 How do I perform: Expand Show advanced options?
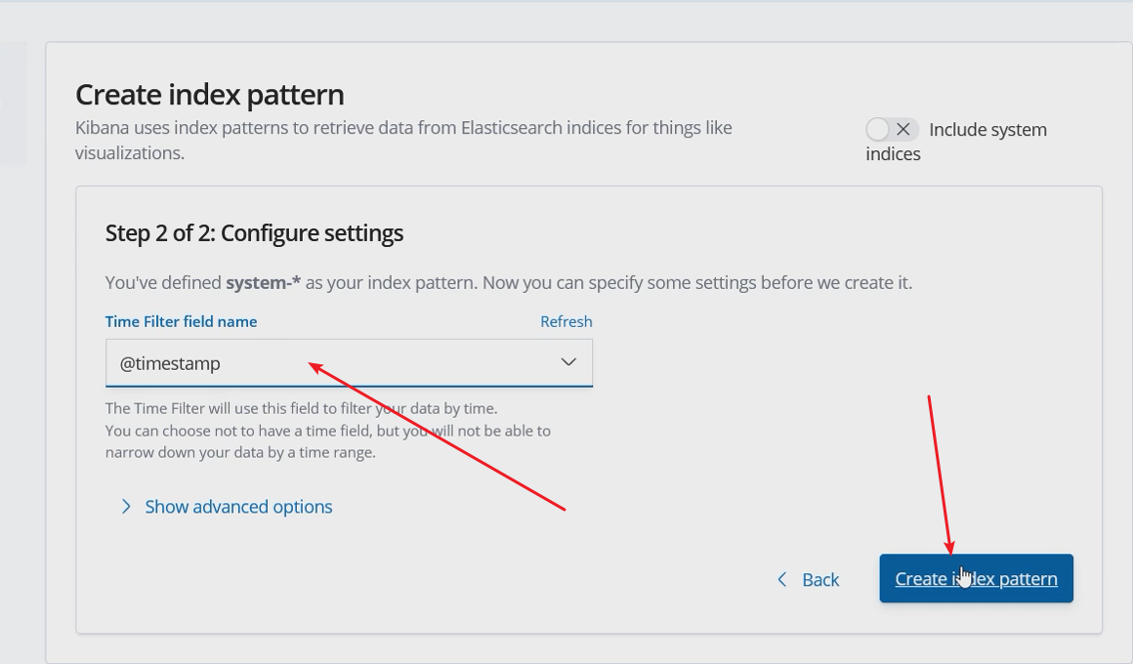pos(227,507)
